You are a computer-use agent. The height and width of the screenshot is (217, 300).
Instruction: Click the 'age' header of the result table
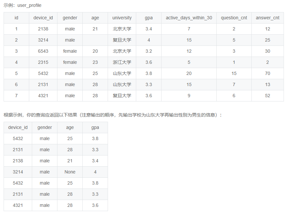(x=70, y=128)
